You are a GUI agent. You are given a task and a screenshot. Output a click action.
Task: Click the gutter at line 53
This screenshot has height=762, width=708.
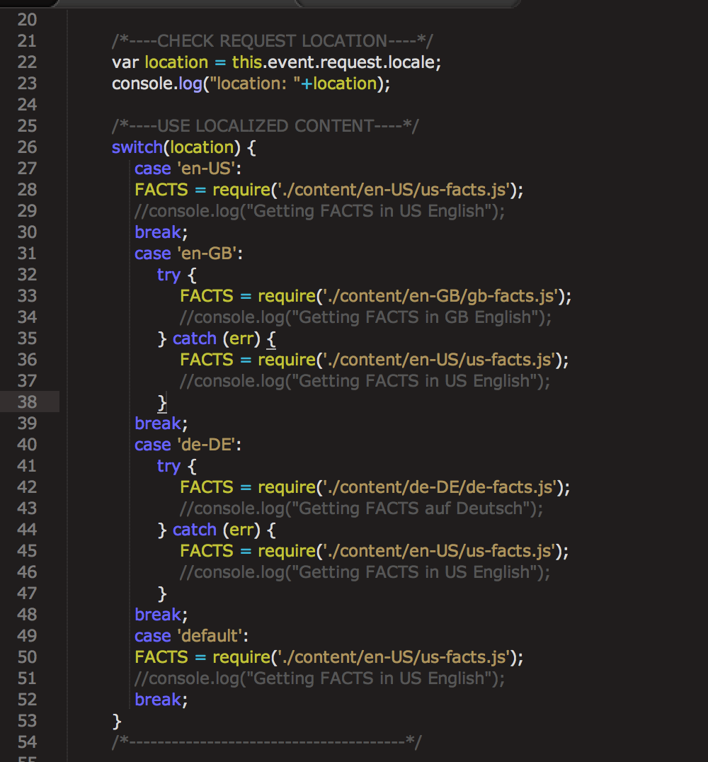[27, 721]
